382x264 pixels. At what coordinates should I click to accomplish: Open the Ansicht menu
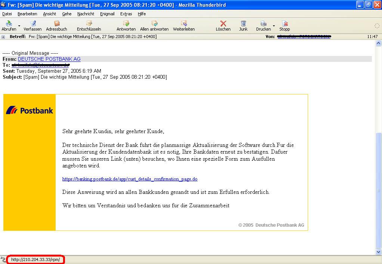click(49, 14)
